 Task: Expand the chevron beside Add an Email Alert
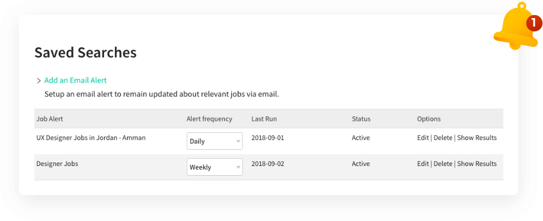[39, 80]
